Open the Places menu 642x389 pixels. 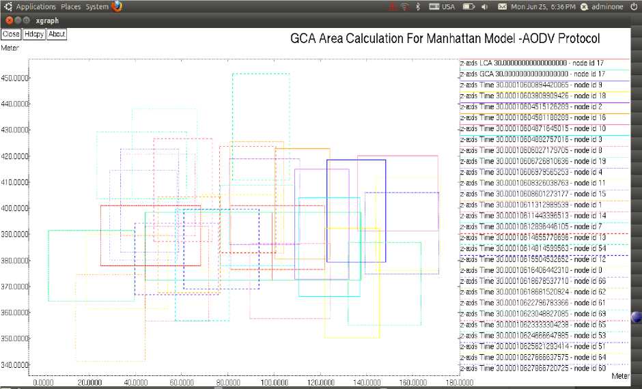click(70, 7)
